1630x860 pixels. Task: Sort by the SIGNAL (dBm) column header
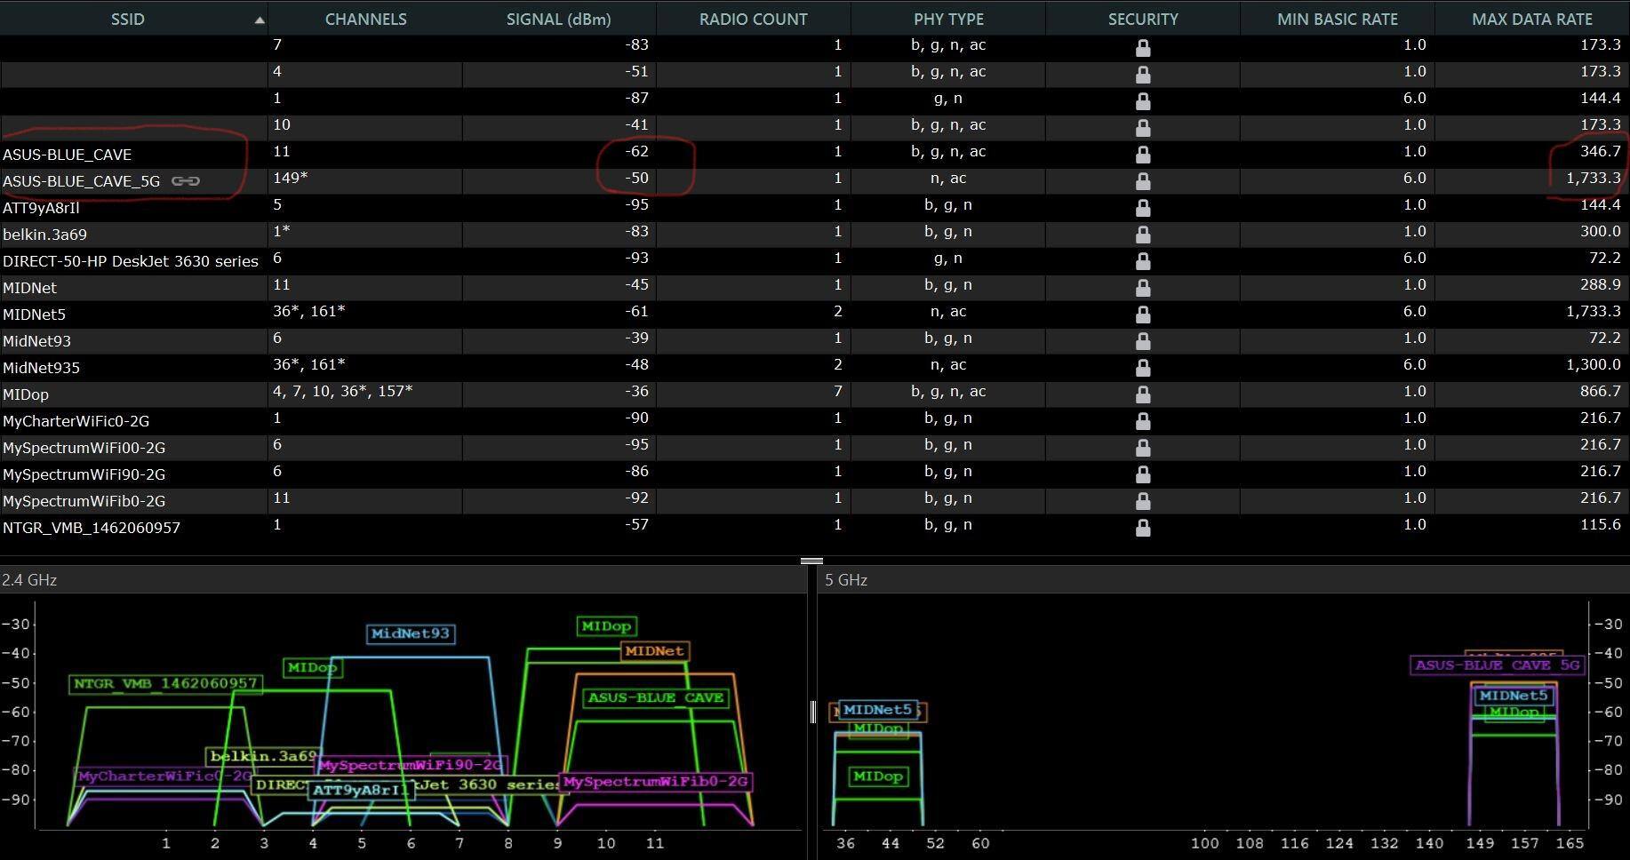click(558, 20)
